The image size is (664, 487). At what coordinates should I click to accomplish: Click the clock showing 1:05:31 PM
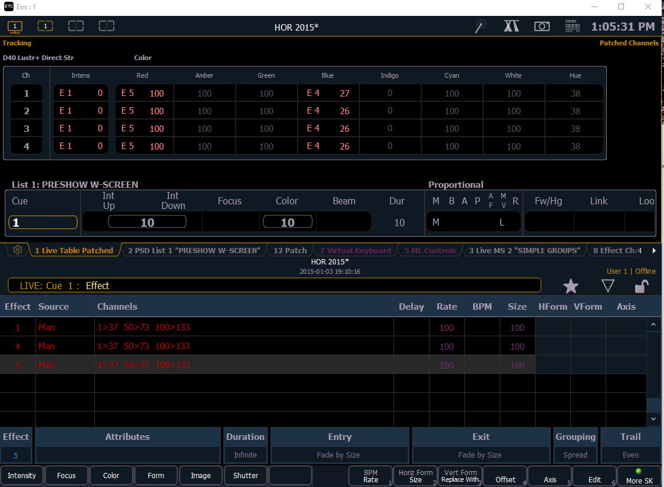tap(623, 26)
